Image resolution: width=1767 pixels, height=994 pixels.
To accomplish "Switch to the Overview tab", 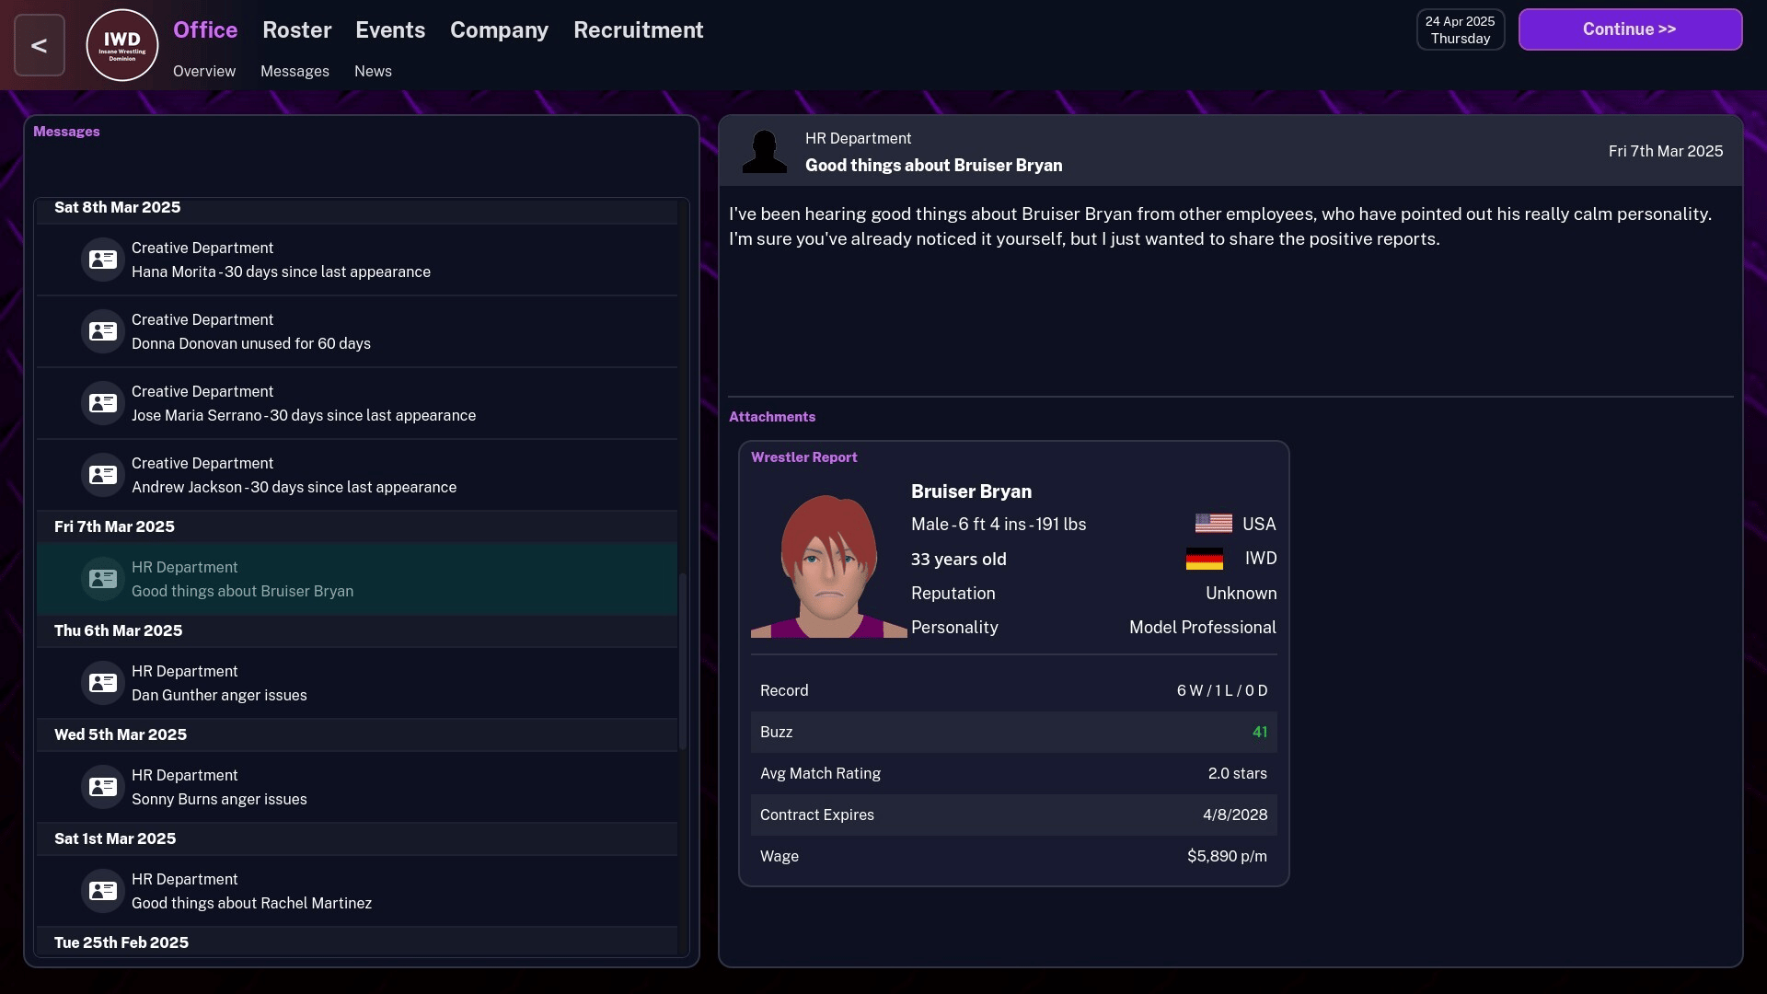I will [204, 72].
